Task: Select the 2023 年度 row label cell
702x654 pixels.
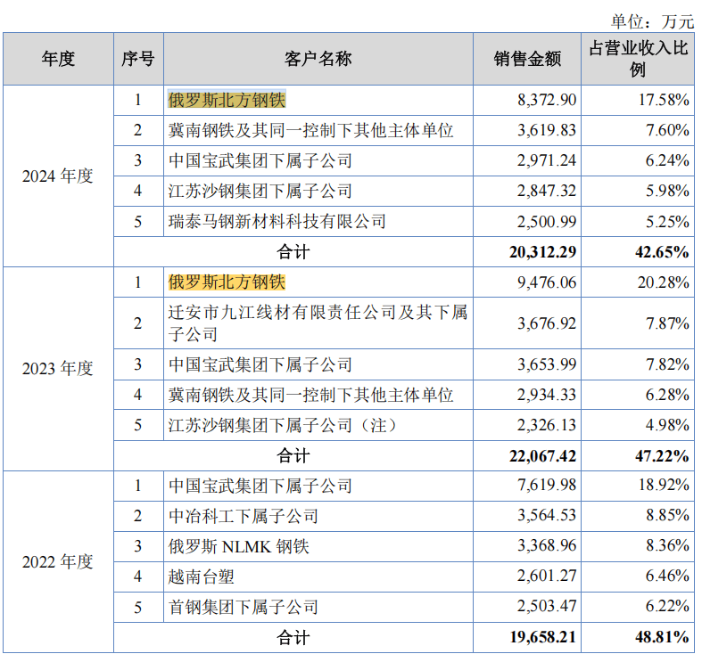Action: click(x=58, y=368)
